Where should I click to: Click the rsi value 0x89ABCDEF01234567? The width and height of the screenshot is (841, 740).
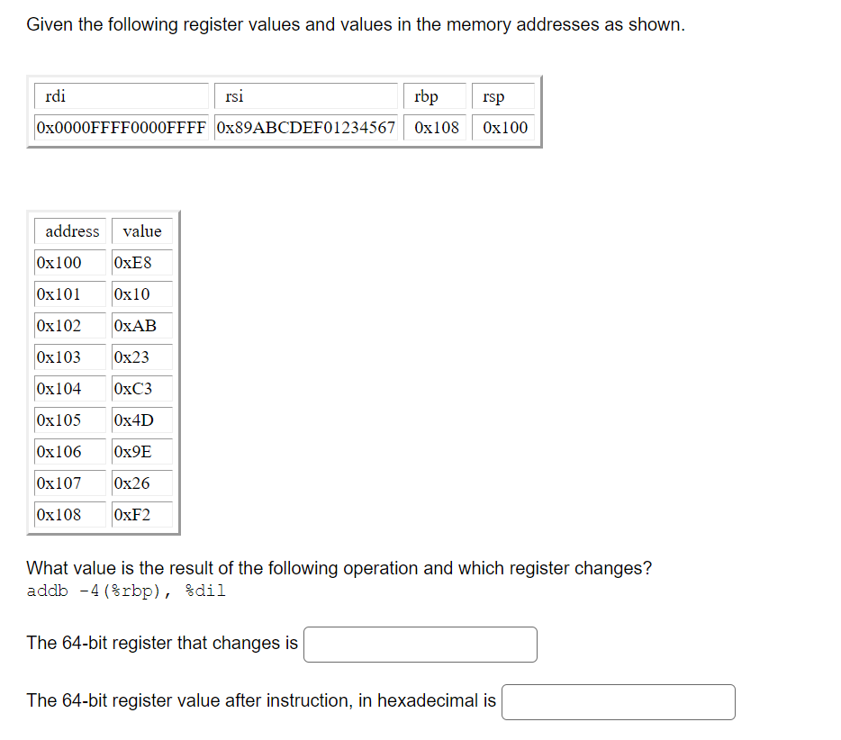point(306,127)
